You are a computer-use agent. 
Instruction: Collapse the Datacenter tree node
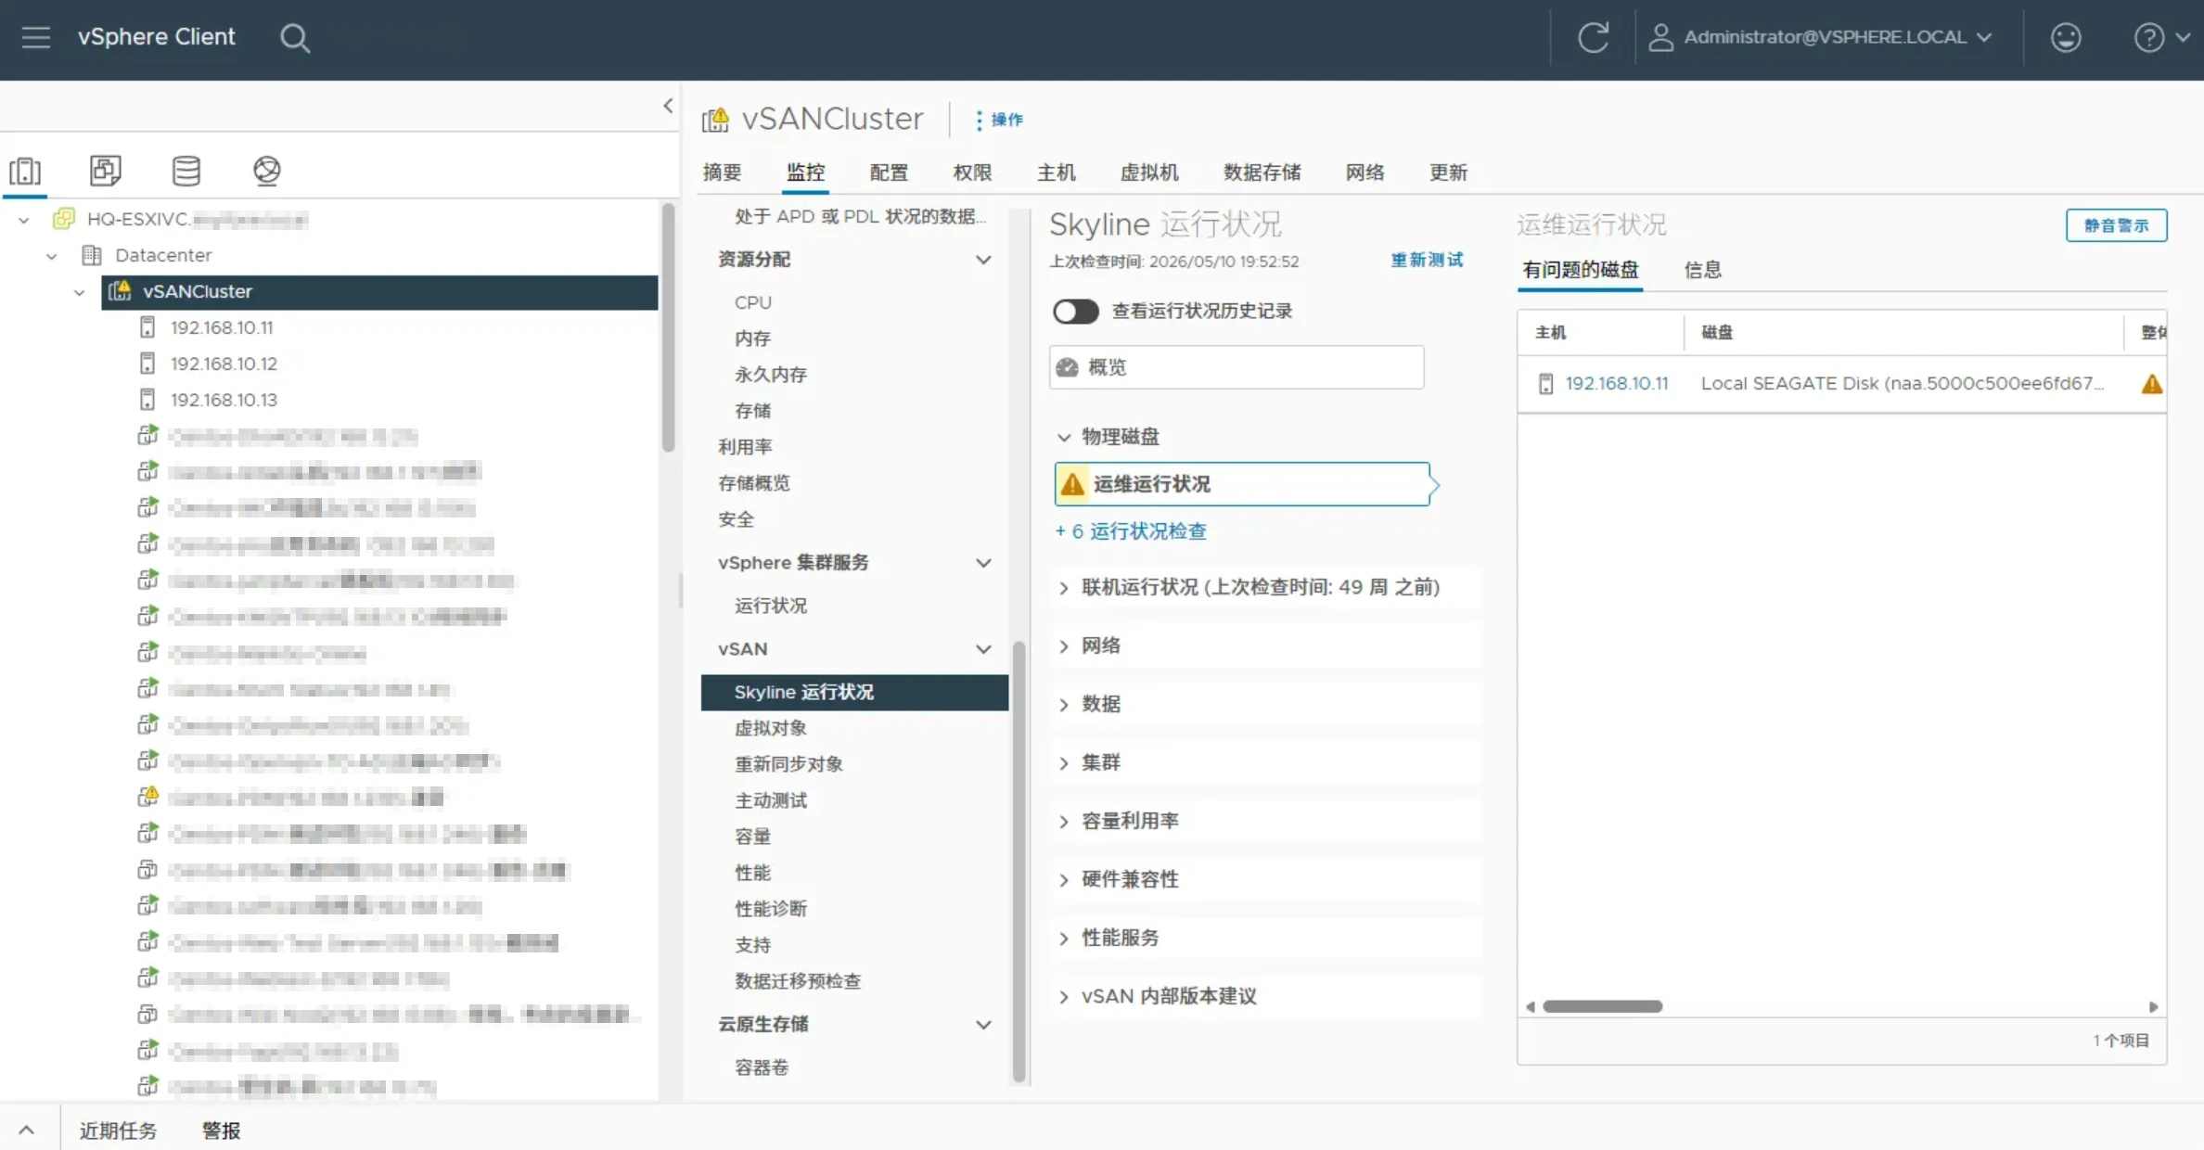52,256
